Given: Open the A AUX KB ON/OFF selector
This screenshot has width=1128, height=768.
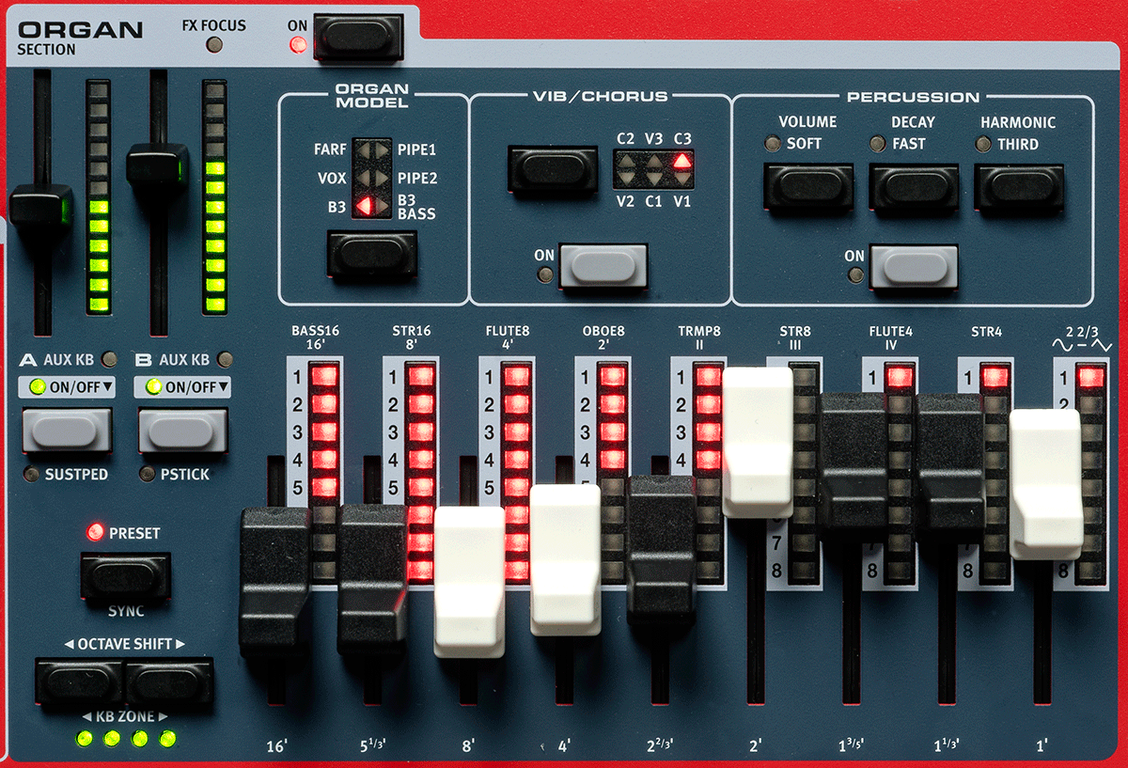Looking at the screenshot, I should 65,386.
